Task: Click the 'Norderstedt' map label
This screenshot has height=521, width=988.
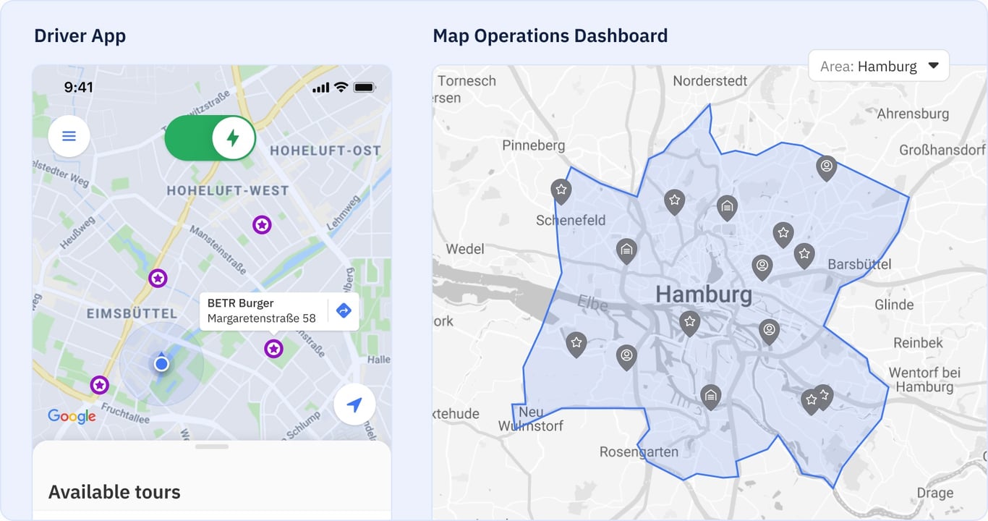Action: pos(710,81)
